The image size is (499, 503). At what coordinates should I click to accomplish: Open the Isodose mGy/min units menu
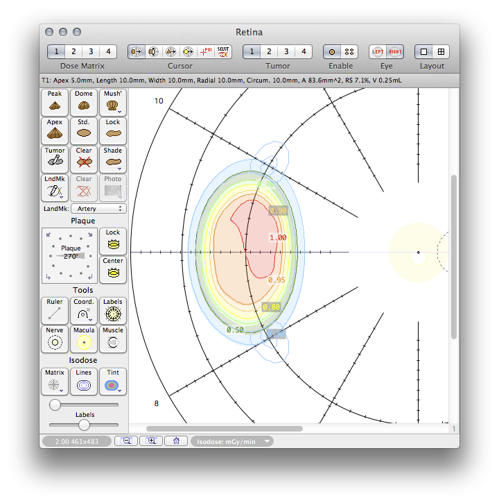point(232,441)
